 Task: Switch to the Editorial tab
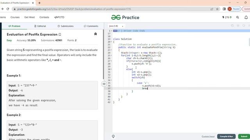pyautogui.click(x=40, y=26)
